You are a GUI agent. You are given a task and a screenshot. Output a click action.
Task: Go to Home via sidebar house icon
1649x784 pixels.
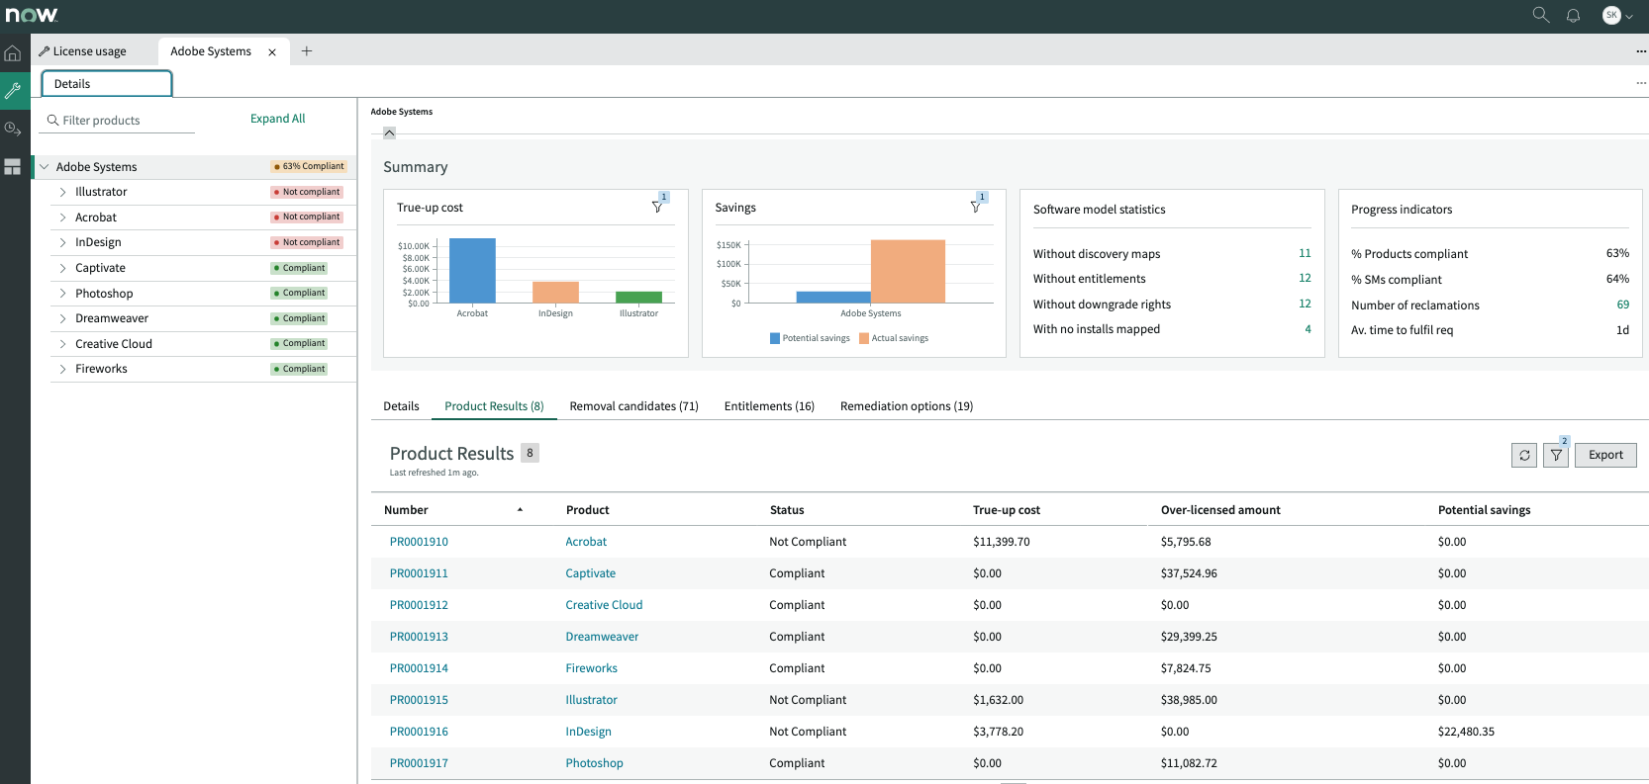(x=13, y=53)
